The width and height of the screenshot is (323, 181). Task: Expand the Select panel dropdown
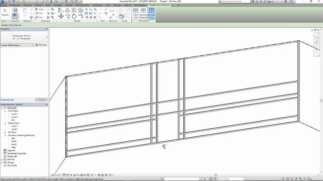[5, 21]
